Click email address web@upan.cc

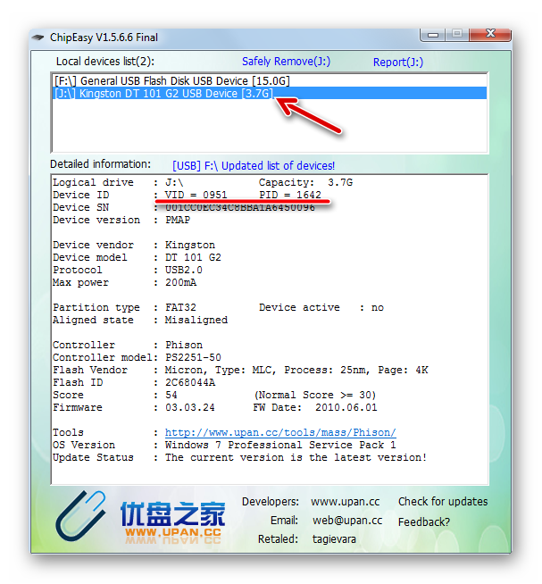[x=347, y=521]
